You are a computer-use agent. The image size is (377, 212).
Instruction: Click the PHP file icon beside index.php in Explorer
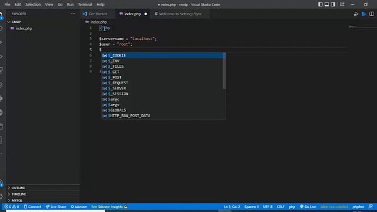point(12,28)
